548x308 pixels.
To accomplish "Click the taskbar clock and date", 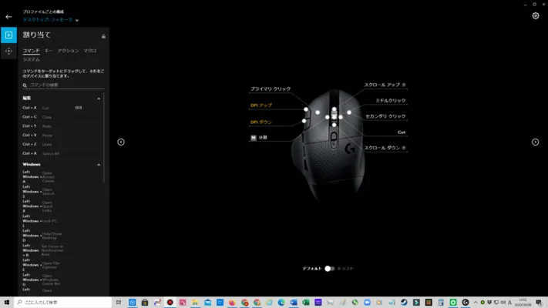I will (x=523, y=303).
